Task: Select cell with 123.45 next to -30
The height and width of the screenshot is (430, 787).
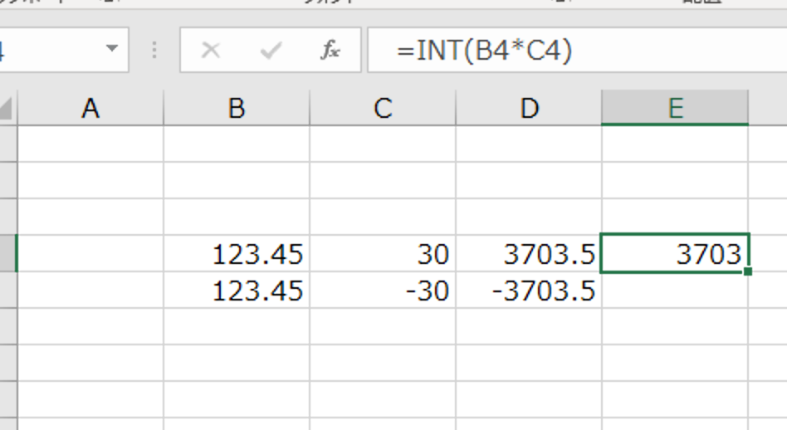Action: (x=237, y=290)
